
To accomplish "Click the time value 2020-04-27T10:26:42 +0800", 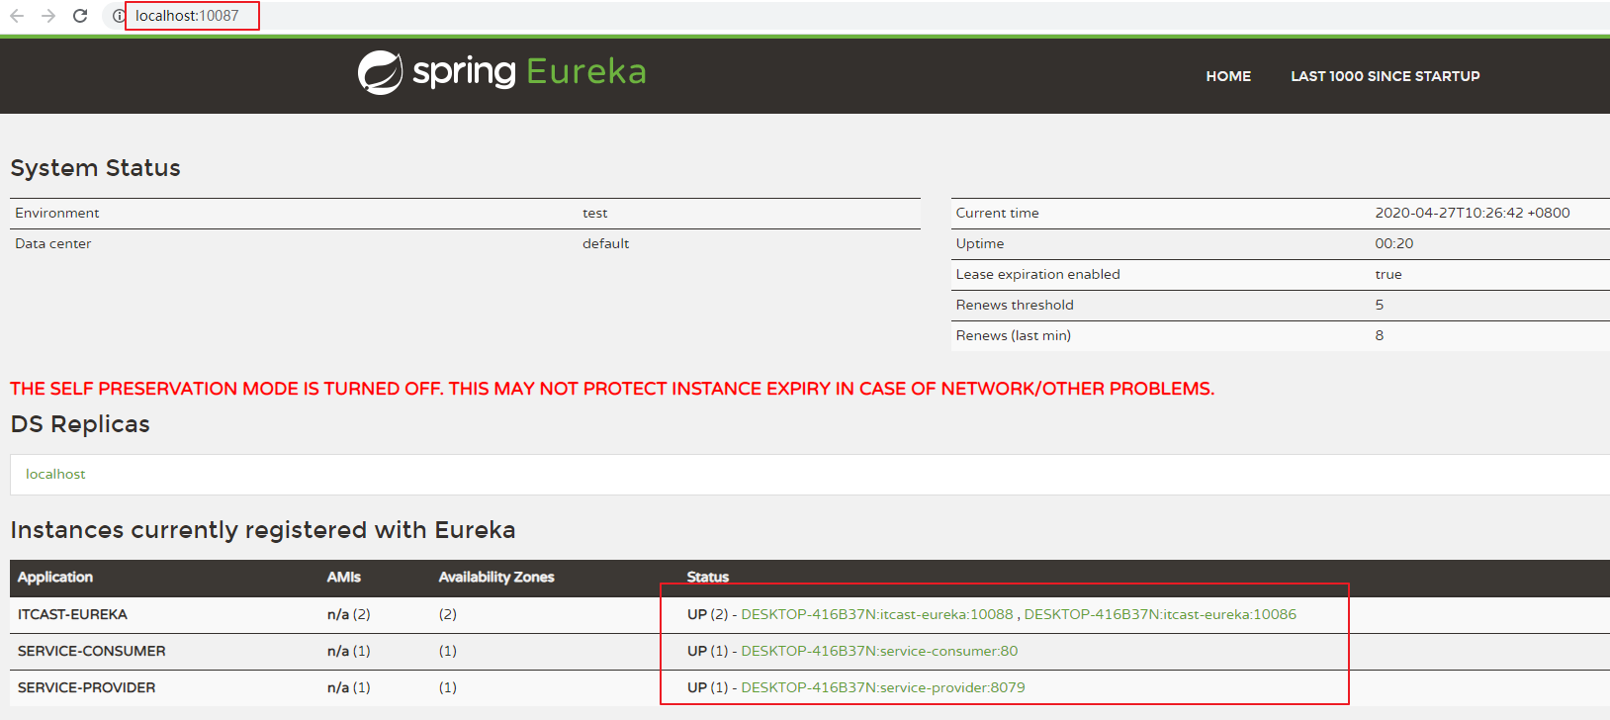I will (1473, 213).
